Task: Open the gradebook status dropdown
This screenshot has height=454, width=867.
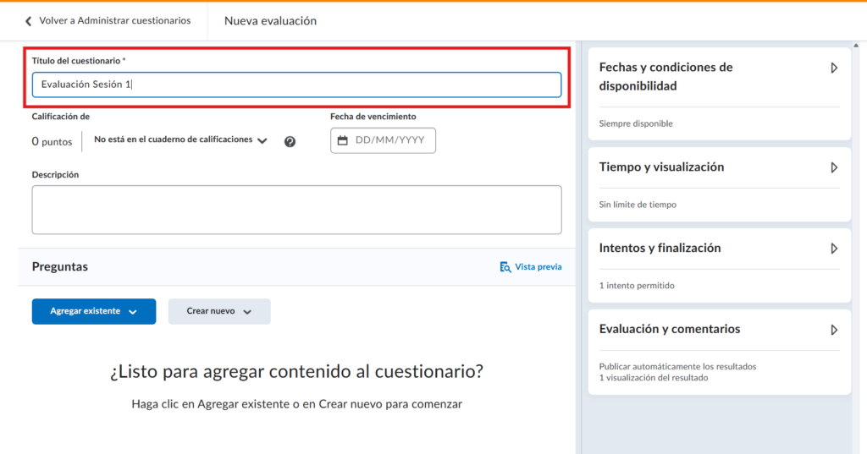Action: coord(180,140)
